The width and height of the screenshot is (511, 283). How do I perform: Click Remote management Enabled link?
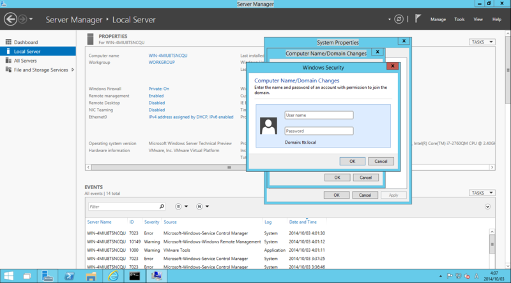(x=156, y=96)
